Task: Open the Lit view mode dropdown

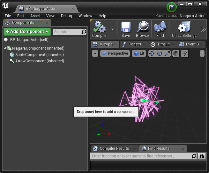Action: point(139,53)
